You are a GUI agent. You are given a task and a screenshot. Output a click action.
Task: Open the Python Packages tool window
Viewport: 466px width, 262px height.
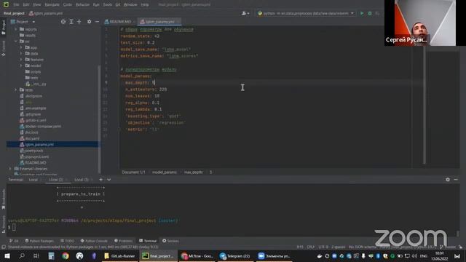[x=39, y=241]
